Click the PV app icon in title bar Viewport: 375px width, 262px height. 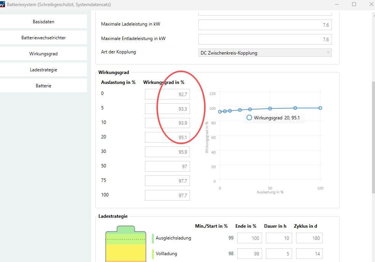pyautogui.click(x=3, y=5)
